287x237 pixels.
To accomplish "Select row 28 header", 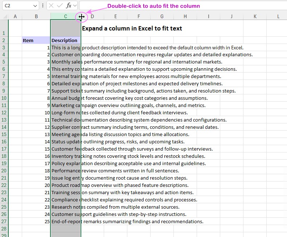I will coord(4,229).
